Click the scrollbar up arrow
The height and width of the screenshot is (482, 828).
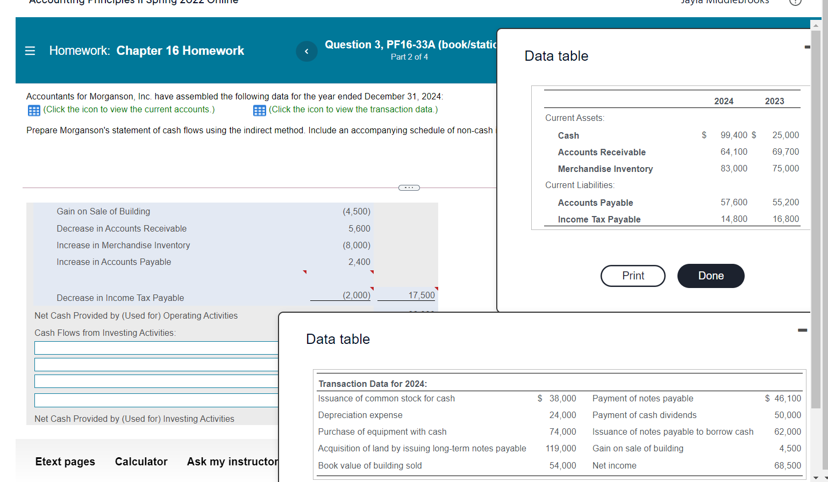(x=816, y=25)
